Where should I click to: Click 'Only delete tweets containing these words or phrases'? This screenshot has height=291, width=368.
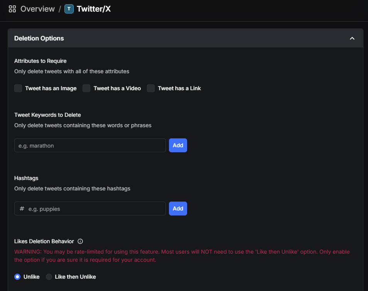pos(83,125)
